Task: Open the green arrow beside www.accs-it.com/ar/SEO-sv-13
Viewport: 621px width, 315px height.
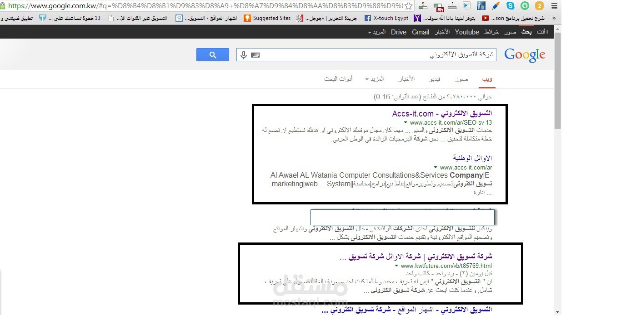Action: tap(406, 123)
